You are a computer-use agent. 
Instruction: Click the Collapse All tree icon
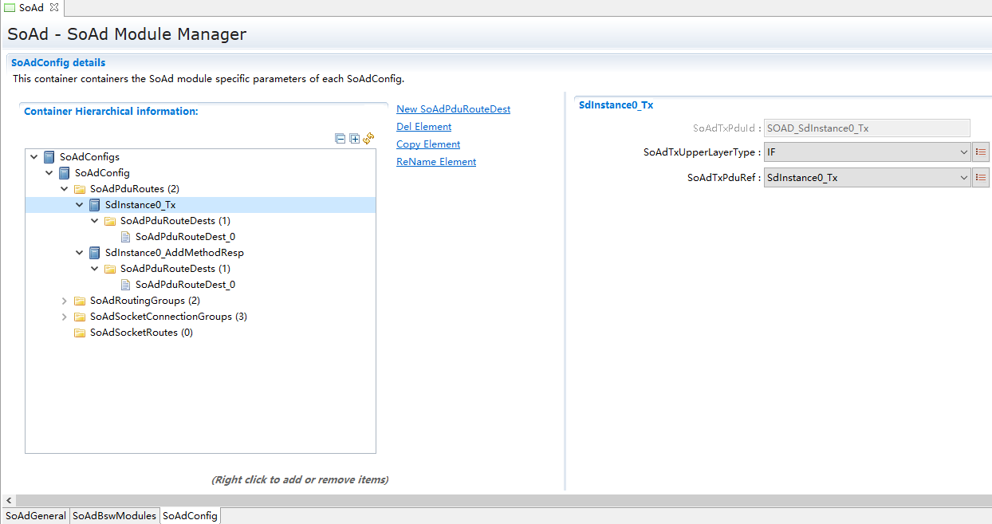[x=341, y=139]
